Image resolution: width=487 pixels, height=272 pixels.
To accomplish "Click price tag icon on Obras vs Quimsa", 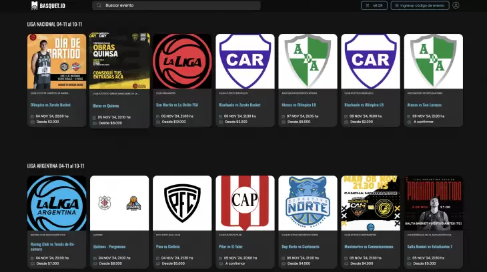I will pos(95,122).
